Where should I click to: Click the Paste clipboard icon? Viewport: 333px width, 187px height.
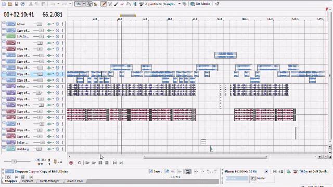click(x=43, y=4)
